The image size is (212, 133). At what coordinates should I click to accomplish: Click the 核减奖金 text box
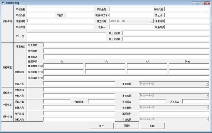152,101
